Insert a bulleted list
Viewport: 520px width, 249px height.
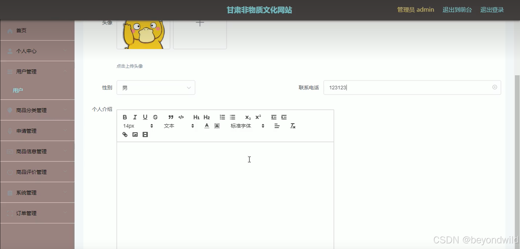click(x=232, y=117)
